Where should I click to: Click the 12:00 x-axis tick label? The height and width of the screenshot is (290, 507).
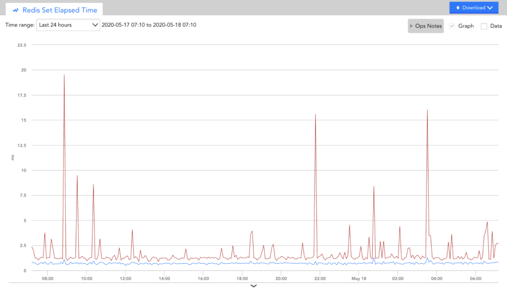tap(125, 279)
